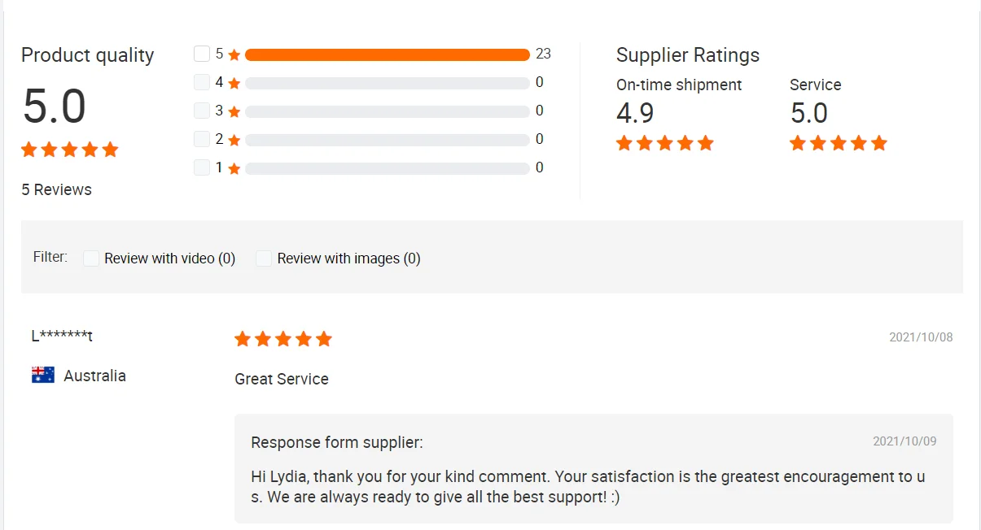The image size is (981, 530).
Task: Click the Service star rating icons
Action: [838, 143]
